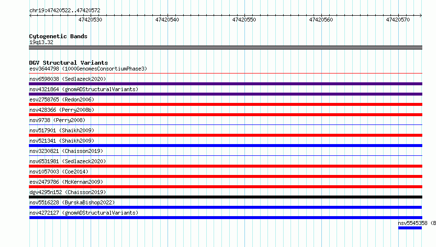Image resolution: width=436 pixels, height=247 pixels.
Task: Click the red nsv1057003 variant bar
Action: tap(225, 176)
